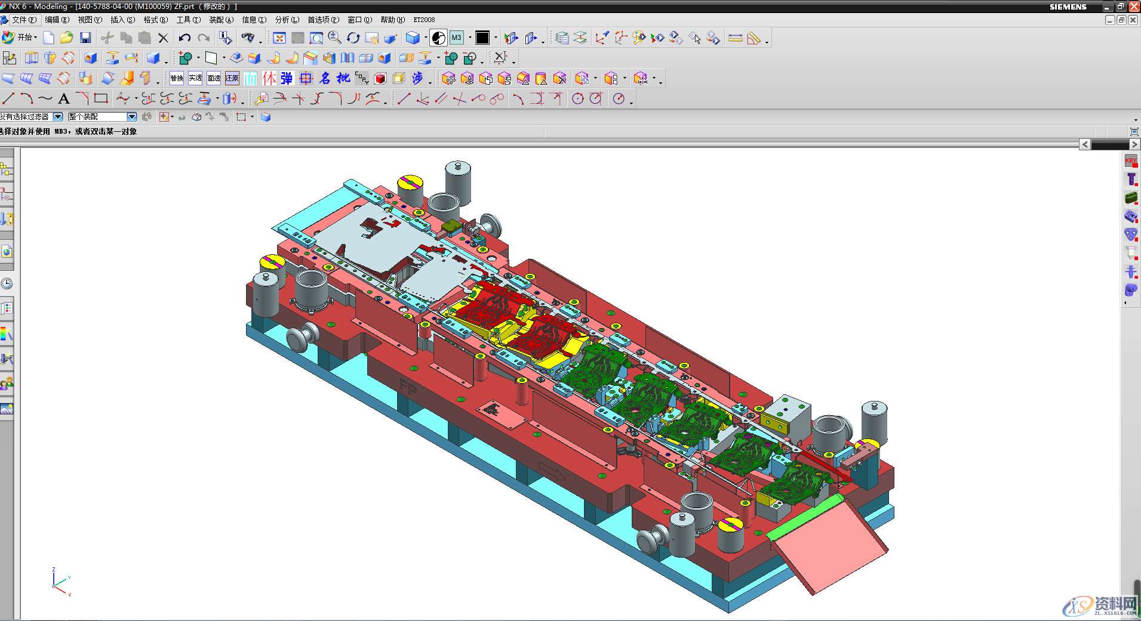Screen dimensions: 1141x621
Task: Click the Save floppy disk icon
Action: coord(85,38)
